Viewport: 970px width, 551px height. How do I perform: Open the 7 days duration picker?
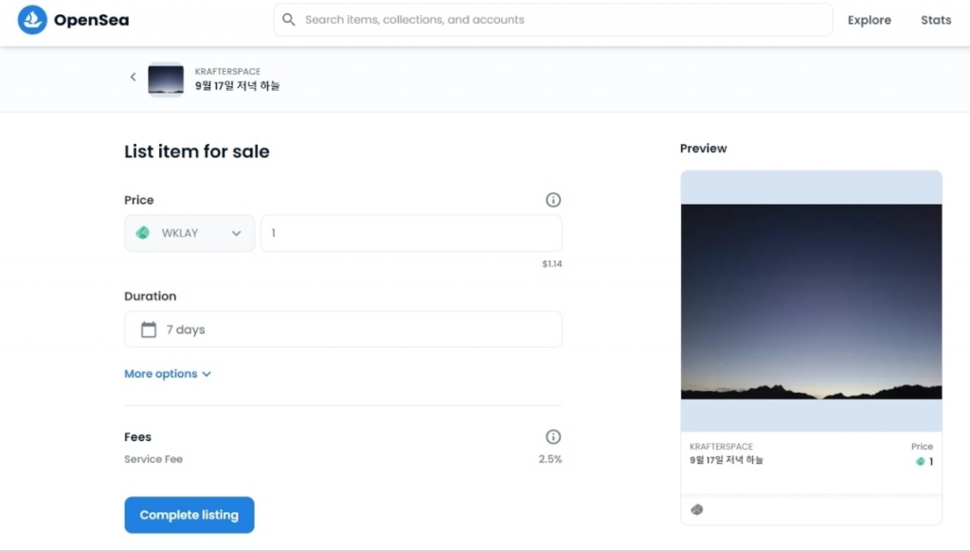point(343,329)
